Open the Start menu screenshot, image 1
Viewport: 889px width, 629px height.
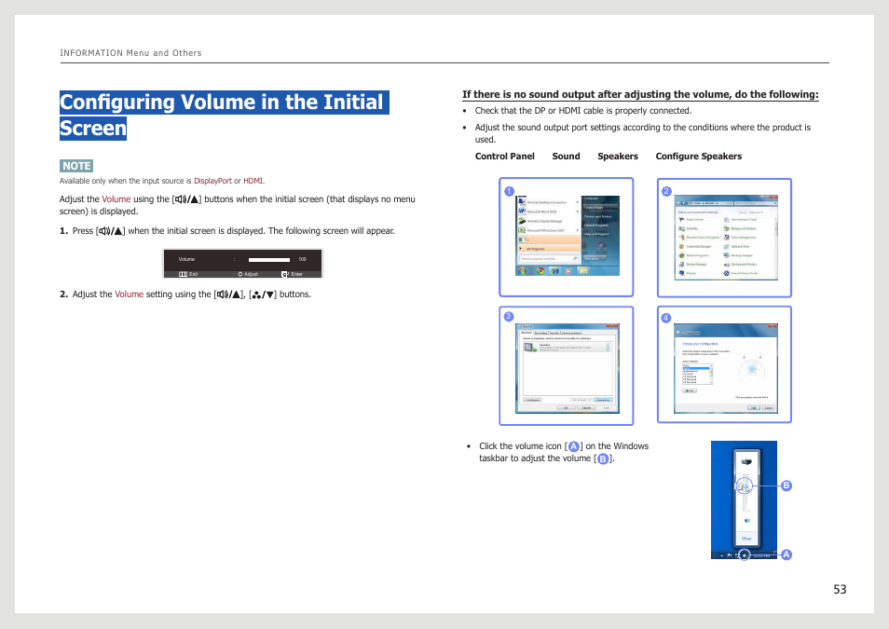click(567, 237)
